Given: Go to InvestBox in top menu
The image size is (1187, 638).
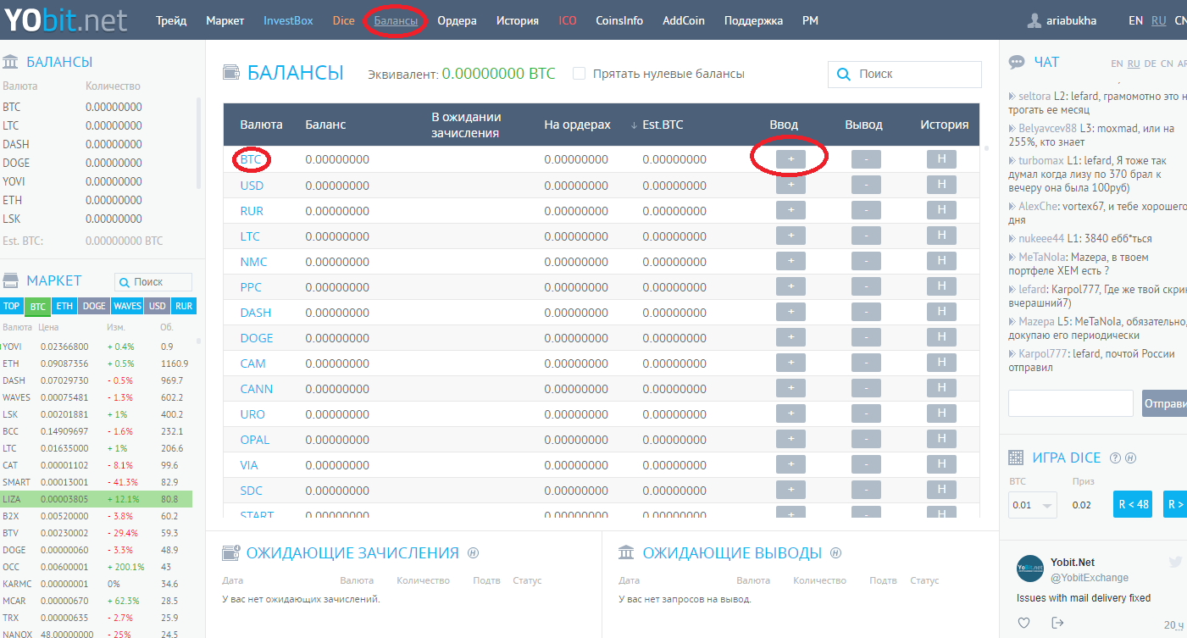Looking at the screenshot, I should coord(288,20).
